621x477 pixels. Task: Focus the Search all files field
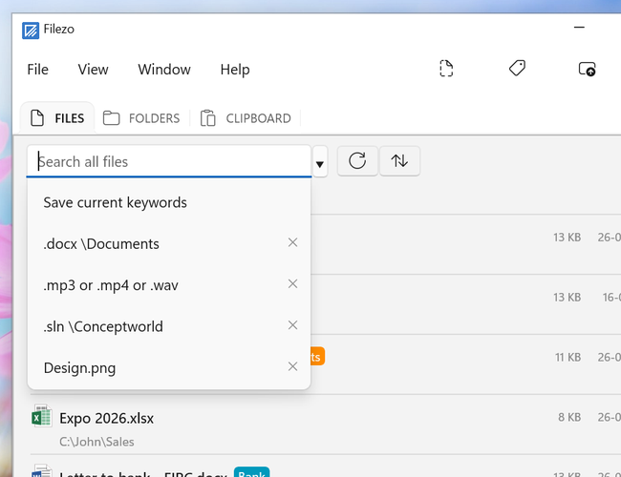(169, 162)
